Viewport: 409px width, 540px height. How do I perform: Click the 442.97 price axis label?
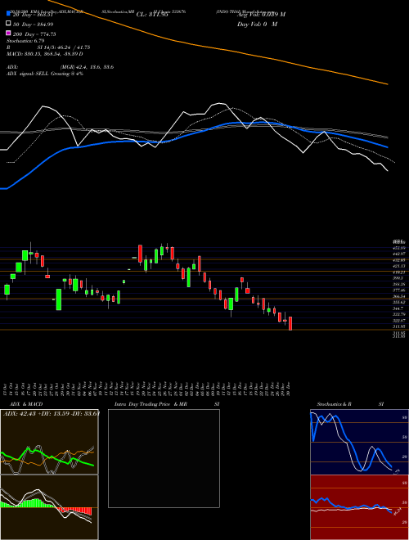[x=399, y=254]
